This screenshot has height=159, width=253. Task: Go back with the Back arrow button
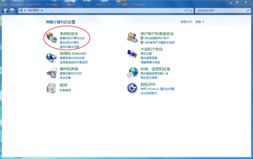click(x=5, y=11)
